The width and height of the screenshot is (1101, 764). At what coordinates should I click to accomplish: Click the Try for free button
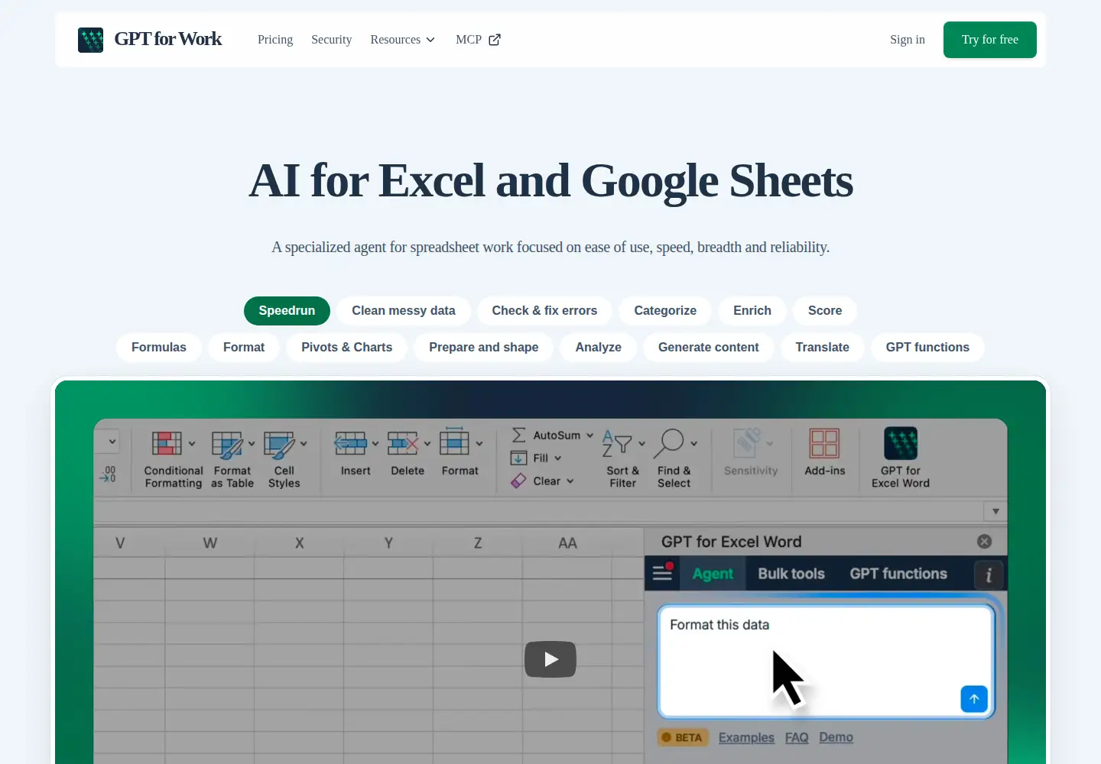(x=990, y=40)
